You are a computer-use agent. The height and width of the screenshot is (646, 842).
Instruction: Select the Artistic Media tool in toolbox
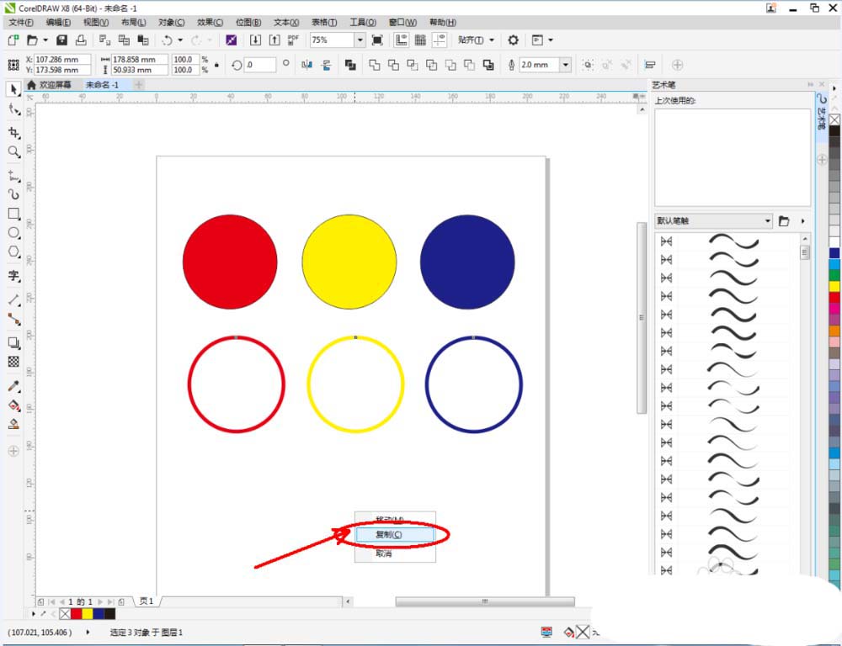click(x=14, y=193)
